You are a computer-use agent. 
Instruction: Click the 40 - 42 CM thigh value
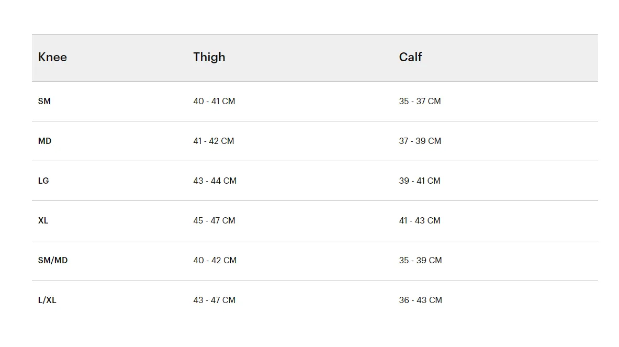(215, 261)
